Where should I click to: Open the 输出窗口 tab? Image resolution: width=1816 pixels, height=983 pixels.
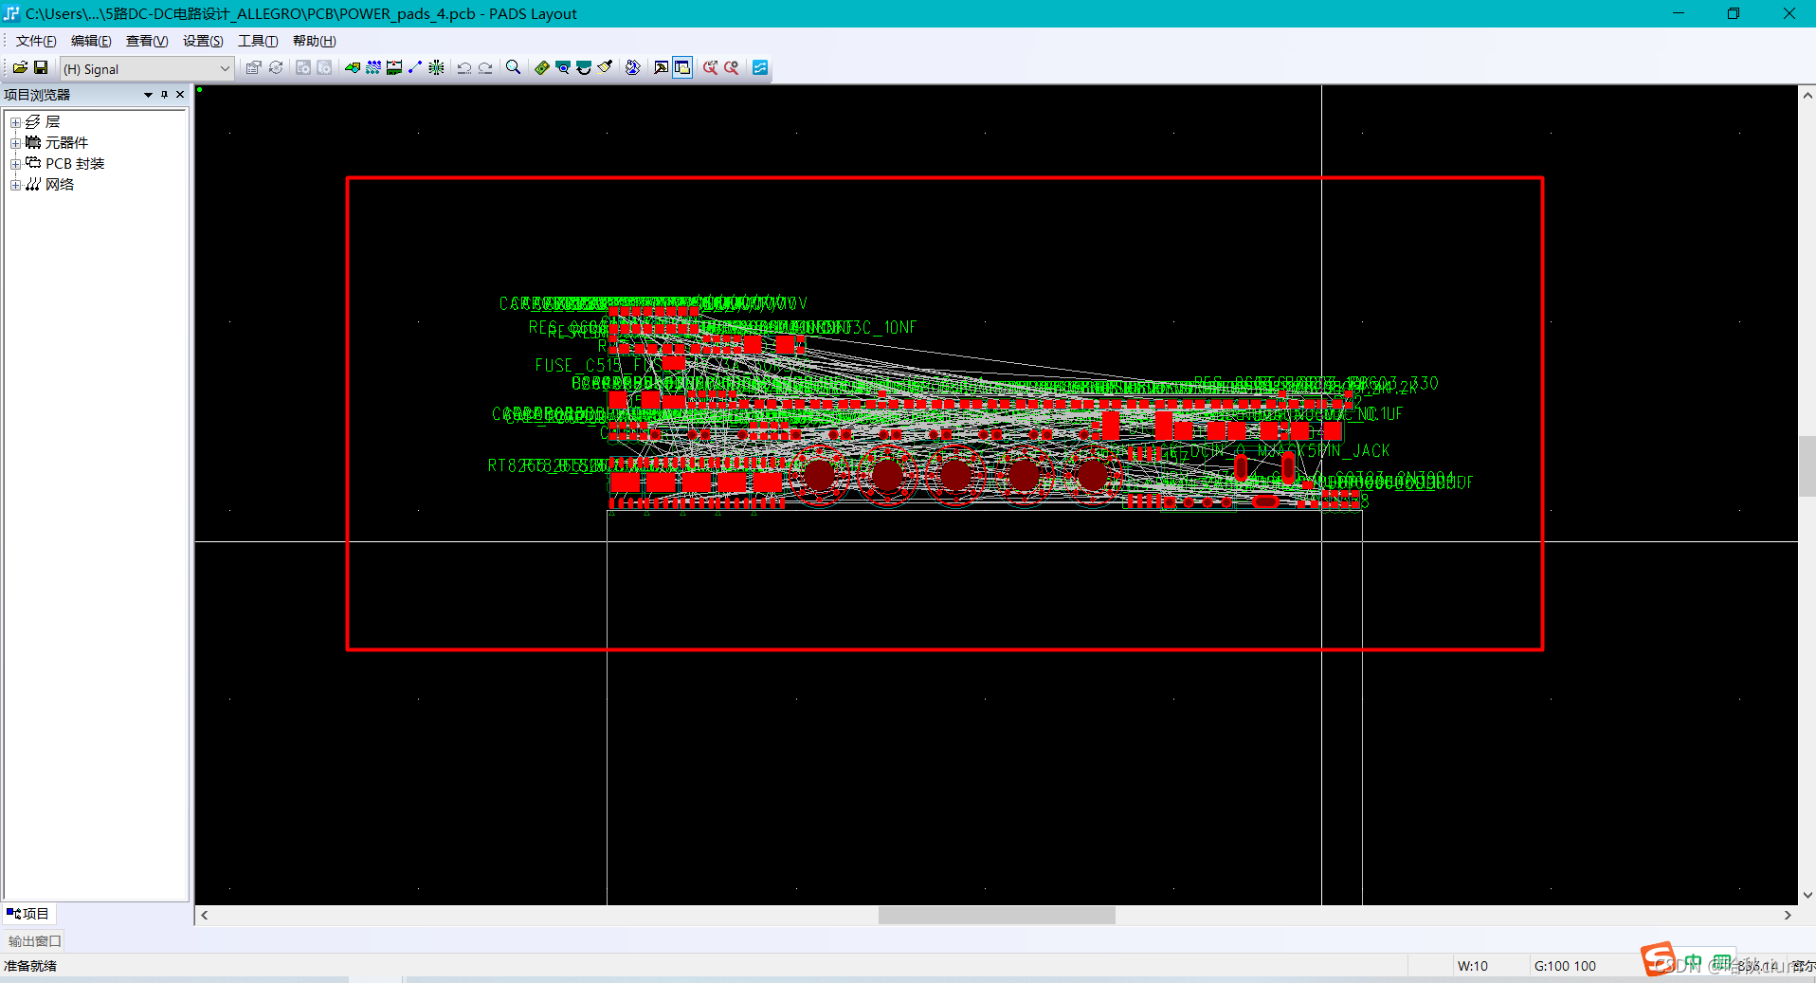[35, 941]
